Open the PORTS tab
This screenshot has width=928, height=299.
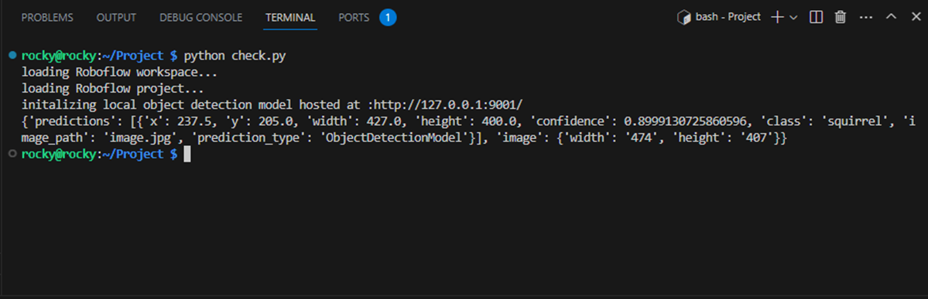tap(354, 18)
